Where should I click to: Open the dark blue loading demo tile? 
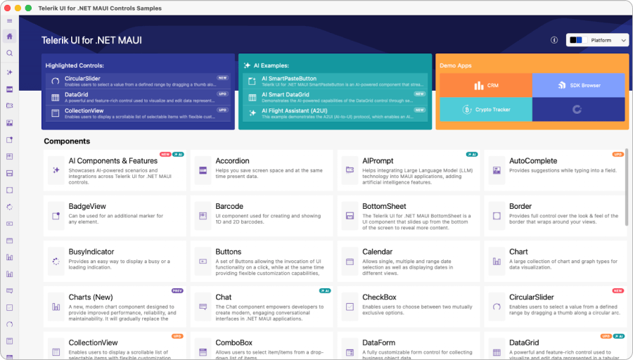coord(579,110)
